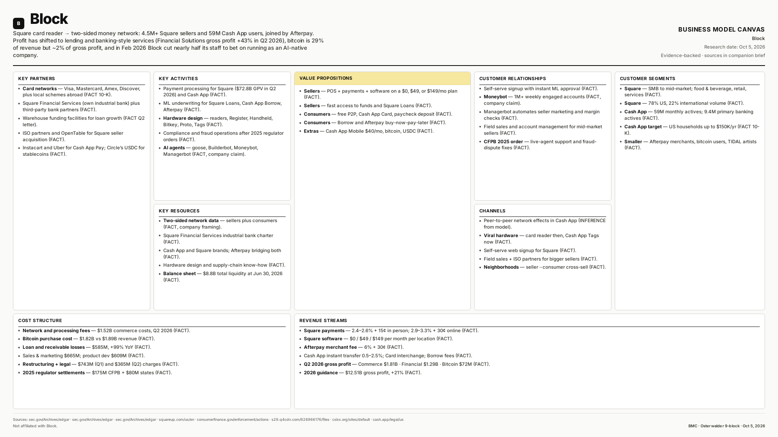The width and height of the screenshot is (778, 437).
Task: Click the KEY ACTIVITIES section header
Action: [178, 78]
